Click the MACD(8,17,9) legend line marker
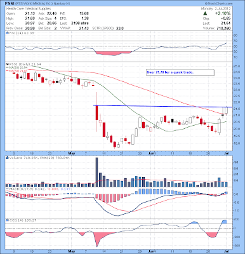 [7, 189]
